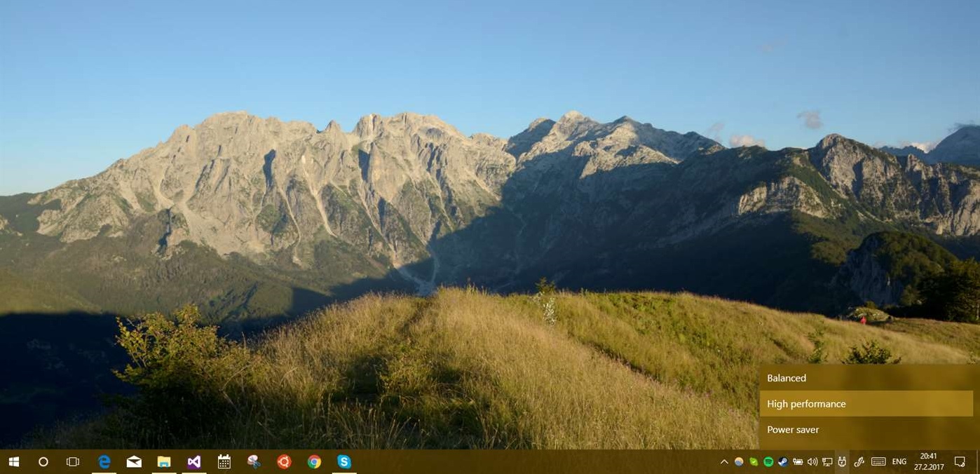Switch to Power saver plan
This screenshot has height=474, width=980.
coord(866,430)
